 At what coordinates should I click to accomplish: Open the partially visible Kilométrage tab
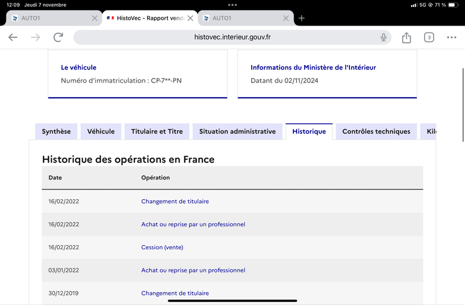point(428,131)
